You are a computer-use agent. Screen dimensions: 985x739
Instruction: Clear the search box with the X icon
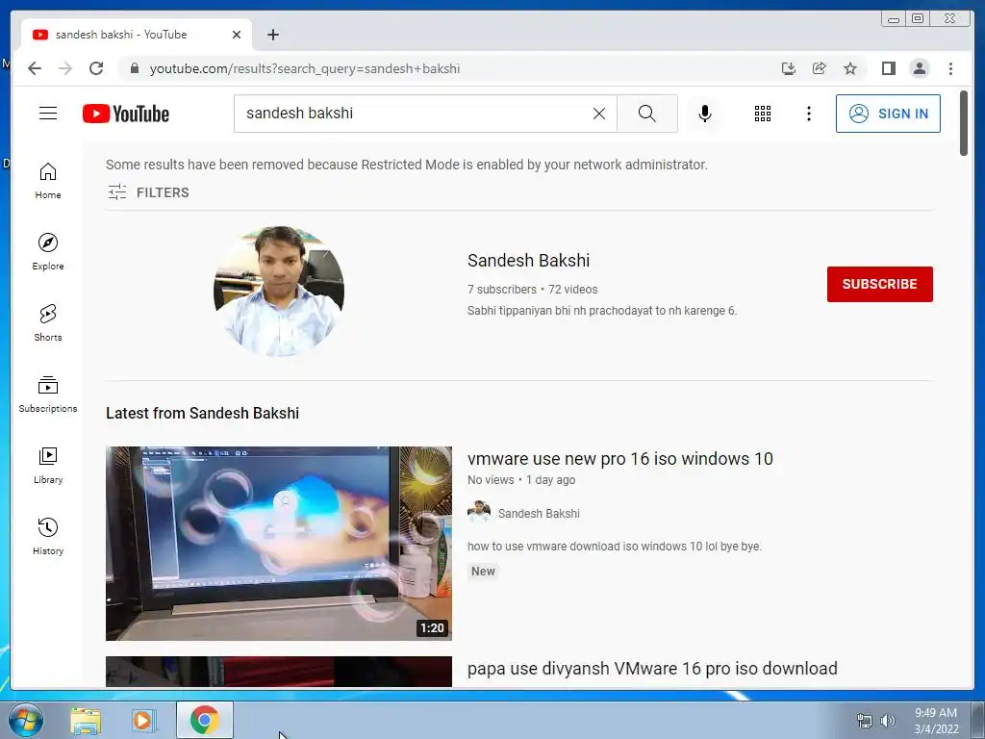[599, 114]
